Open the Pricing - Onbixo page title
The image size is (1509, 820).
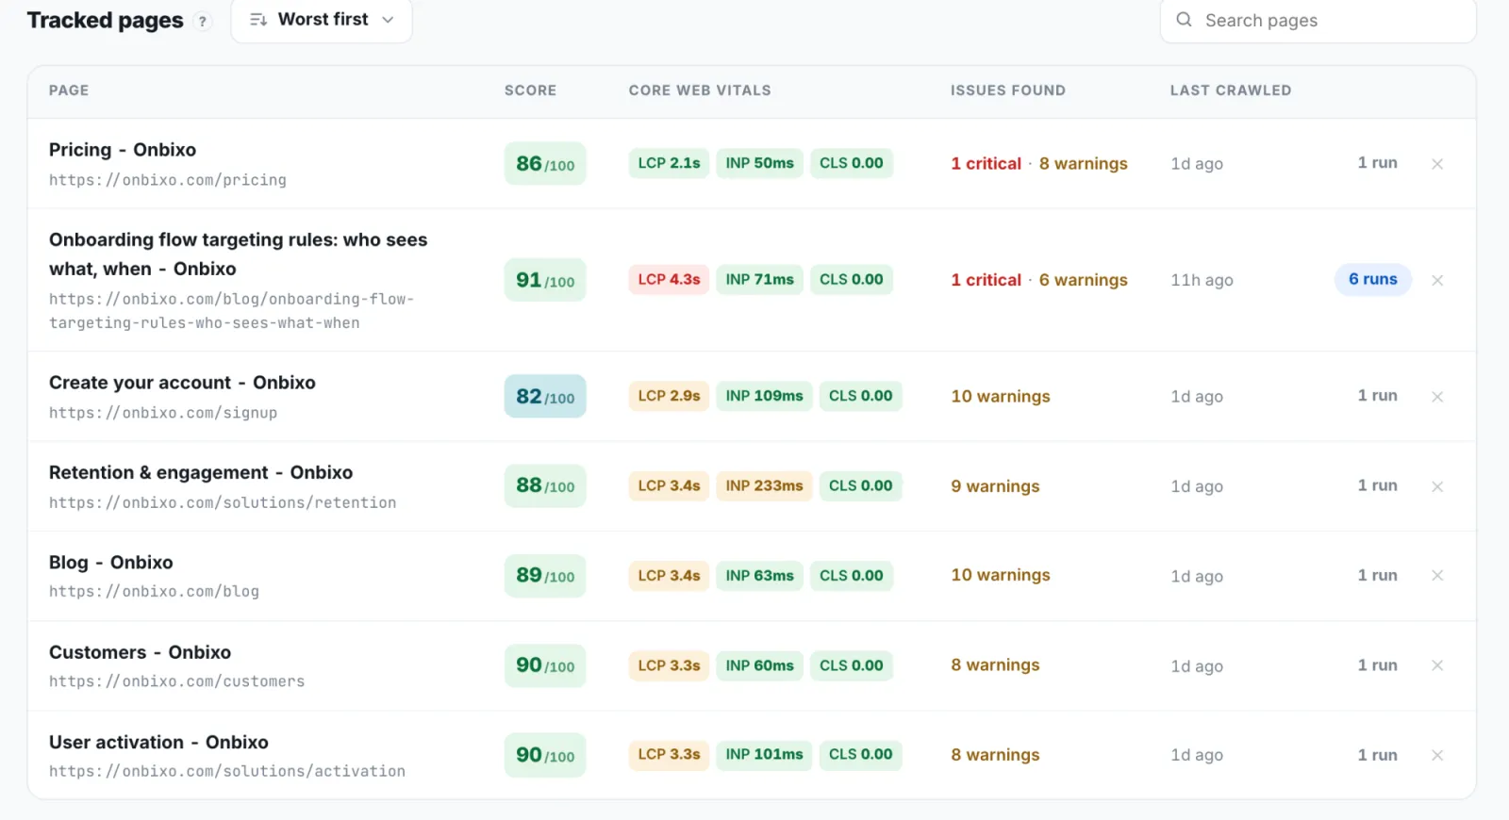(x=123, y=150)
